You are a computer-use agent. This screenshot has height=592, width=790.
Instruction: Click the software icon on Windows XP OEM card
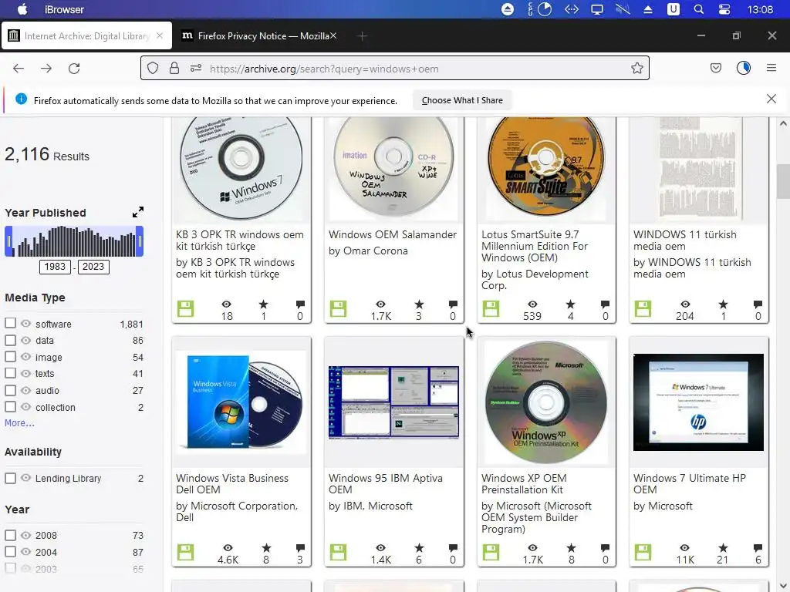point(491,552)
